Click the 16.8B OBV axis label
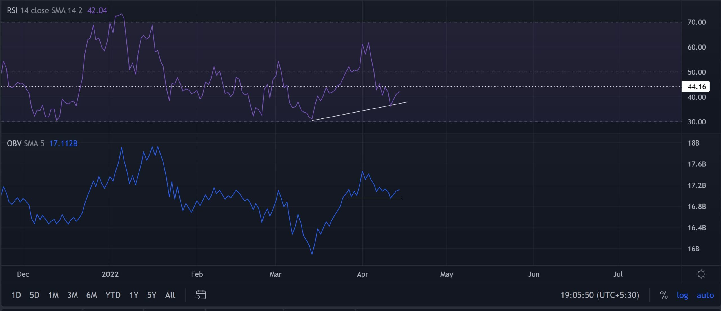Viewport: 721px width, 311px height. pyautogui.click(x=696, y=206)
